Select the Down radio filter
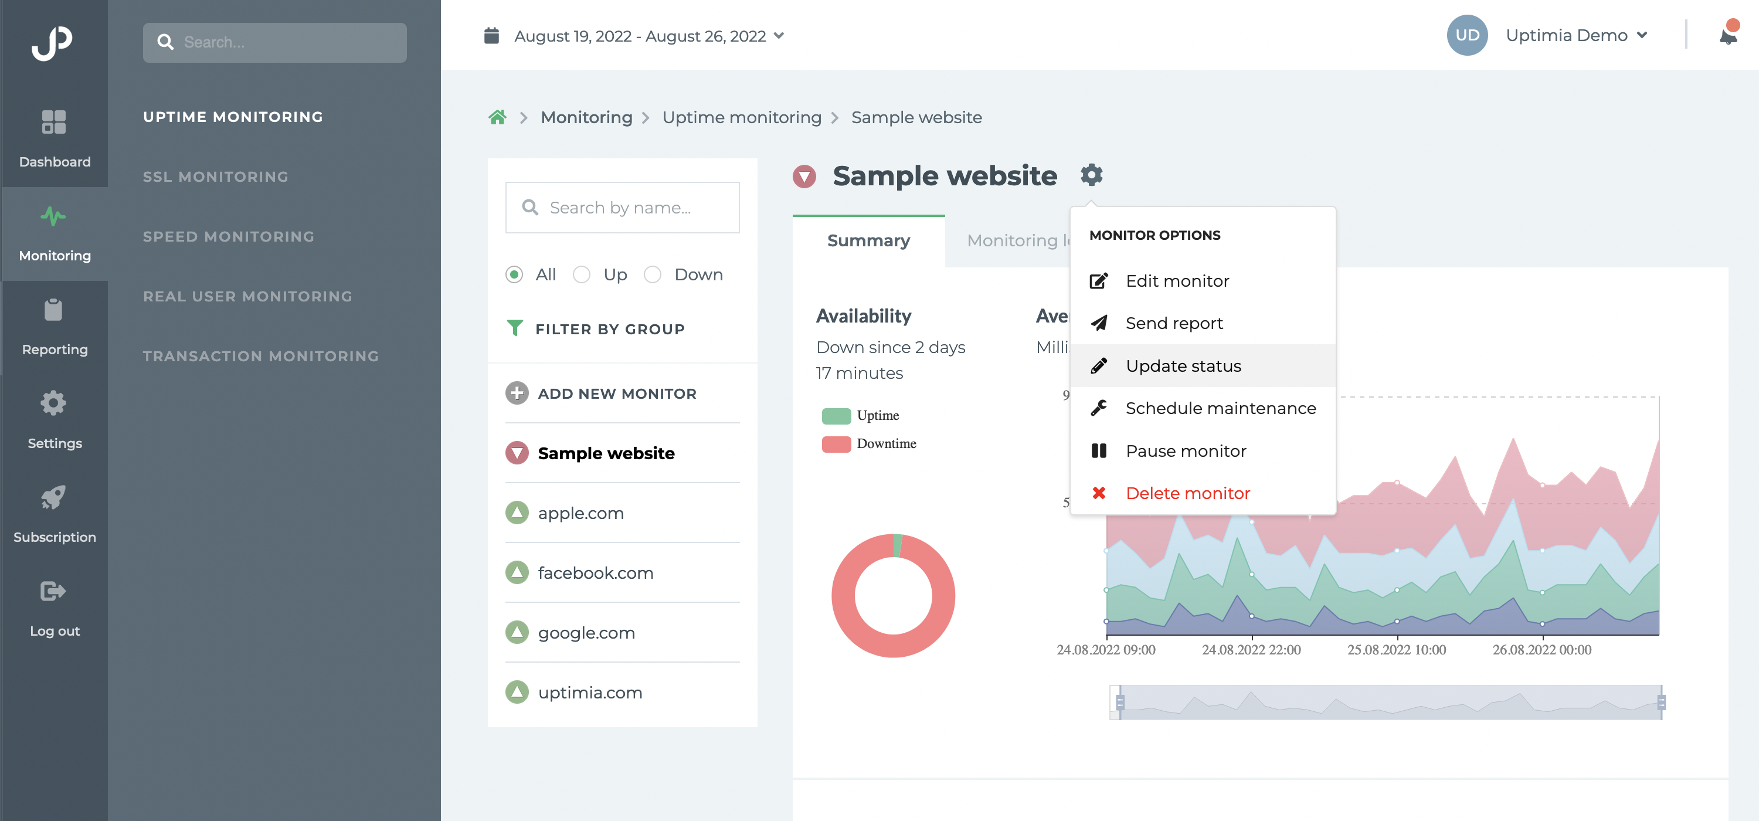 pos(653,274)
